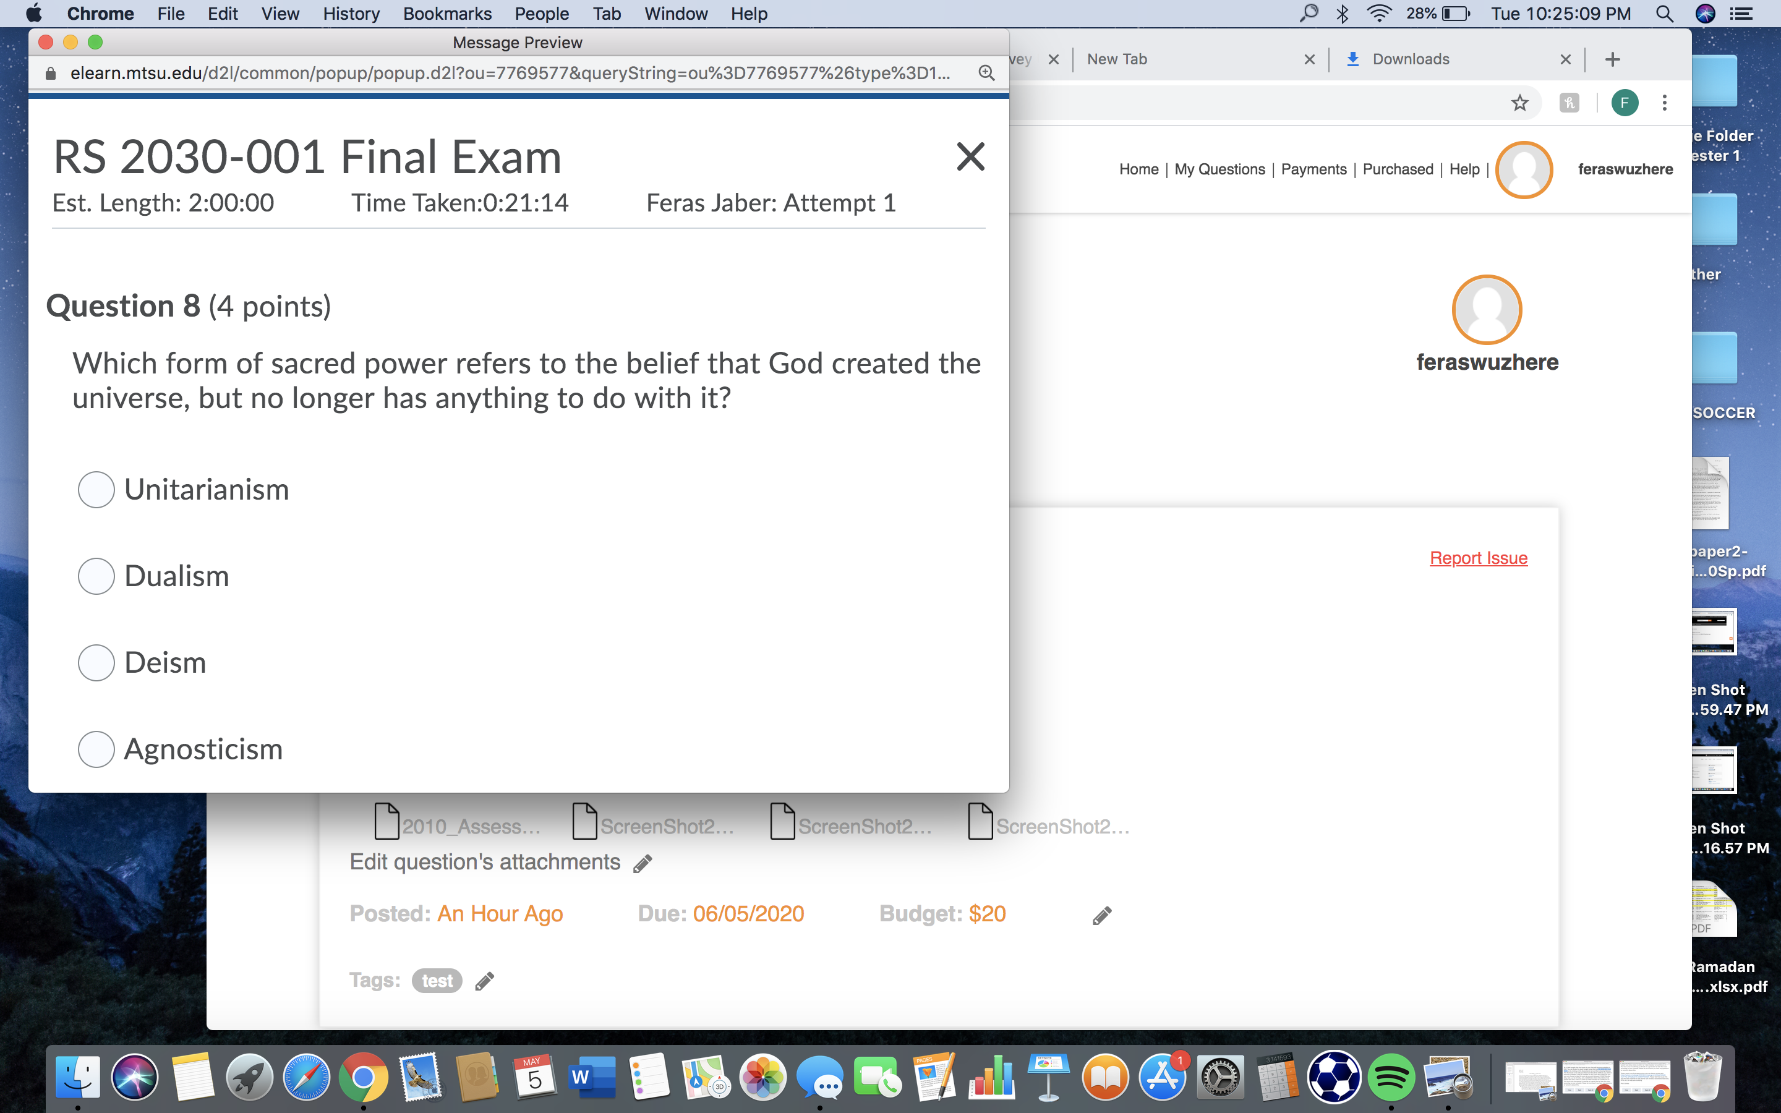Image resolution: width=1781 pixels, height=1113 pixels.
Task: Open Launchpad rocket in Dock
Action: [249, 1078]
